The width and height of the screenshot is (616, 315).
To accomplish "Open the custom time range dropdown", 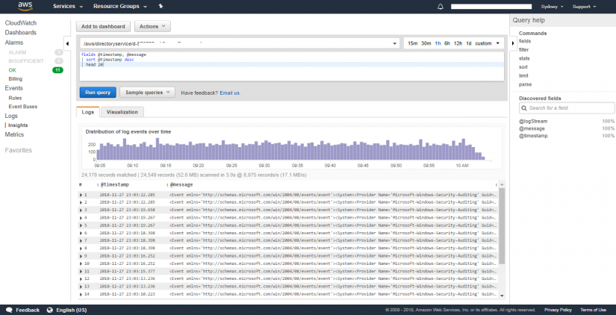I will pos(487,43).
